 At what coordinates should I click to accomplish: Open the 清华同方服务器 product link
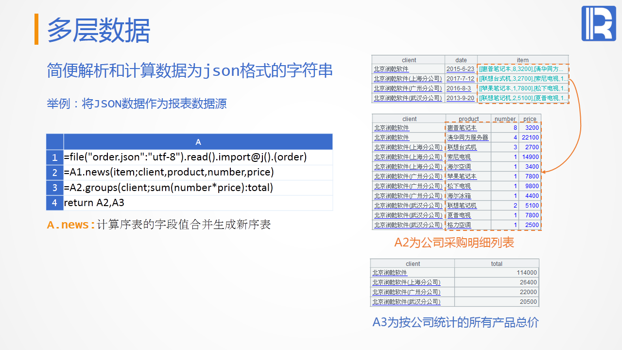468,138
